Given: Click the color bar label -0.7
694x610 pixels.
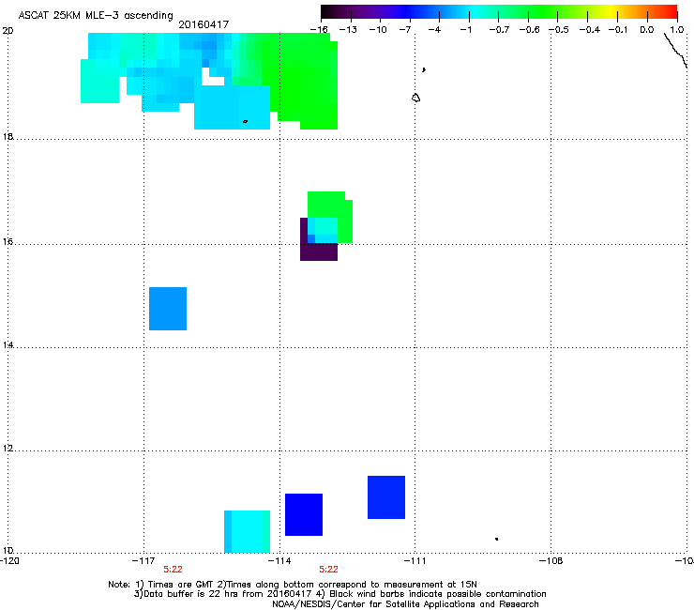Looking at the screenshot, I should (499, 30).
